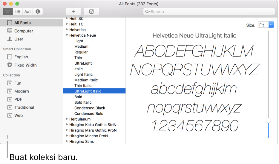The image size is (279, 164).
Task: Expand Hiragino Kaku Gothic StdN family
Action: click(67, 124)
